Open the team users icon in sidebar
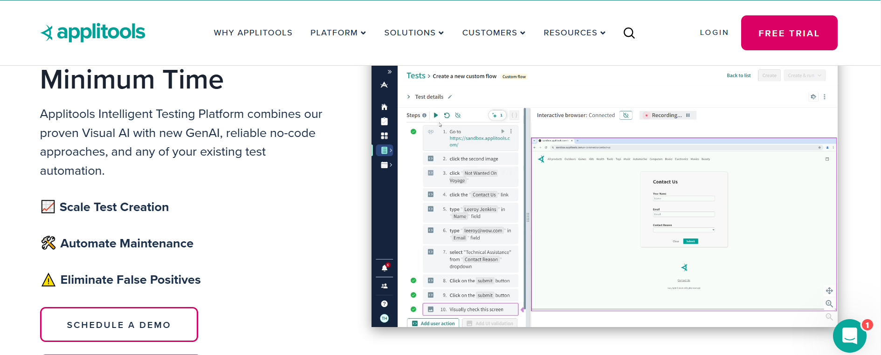881x355 pixels. [384, 286]
